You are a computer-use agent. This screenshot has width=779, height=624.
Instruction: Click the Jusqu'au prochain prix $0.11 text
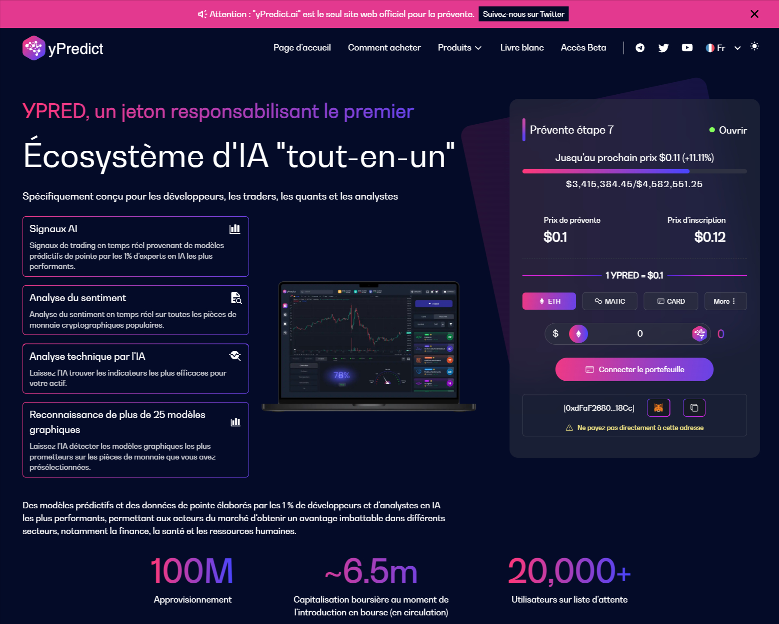tap(634, 158)
